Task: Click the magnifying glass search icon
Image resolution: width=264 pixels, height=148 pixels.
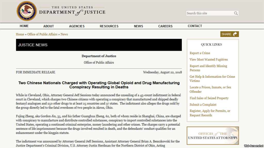Action: coord(236,13)
